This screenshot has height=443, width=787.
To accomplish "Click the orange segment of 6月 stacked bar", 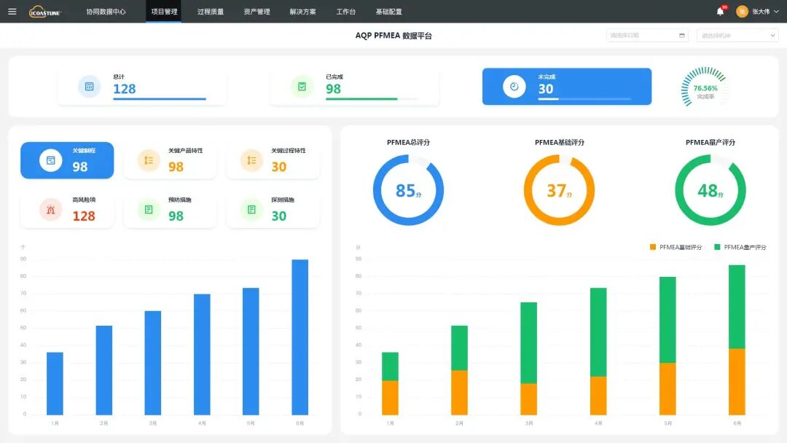I will [x=737, y=382].
